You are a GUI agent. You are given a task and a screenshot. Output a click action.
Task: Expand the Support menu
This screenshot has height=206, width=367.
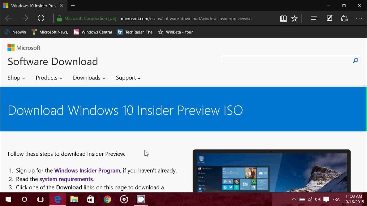point(128,78)
